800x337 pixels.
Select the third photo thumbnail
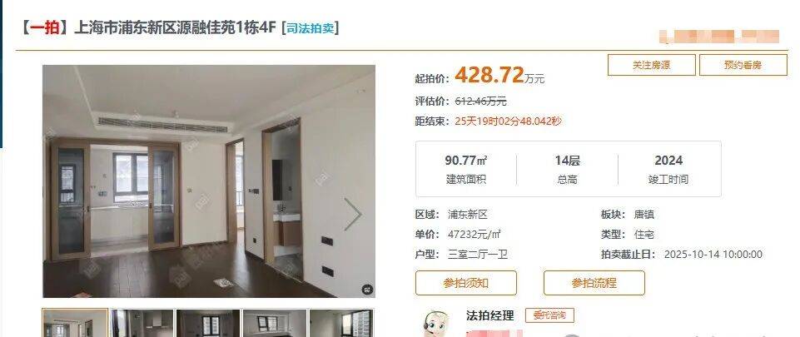point(208,323)
